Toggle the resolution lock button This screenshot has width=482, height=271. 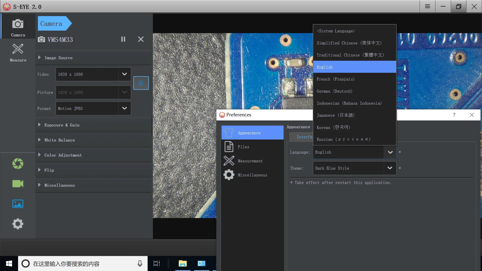pos(141,83)
